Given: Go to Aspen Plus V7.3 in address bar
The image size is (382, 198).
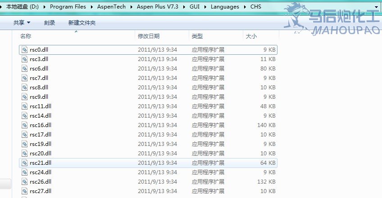Looking at the screenshot, I should [x=158, y=7].
